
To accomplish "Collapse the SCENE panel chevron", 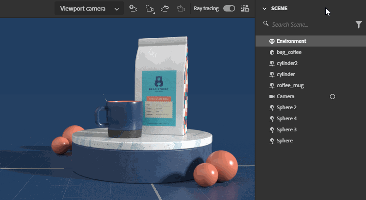I will (264, 8).
